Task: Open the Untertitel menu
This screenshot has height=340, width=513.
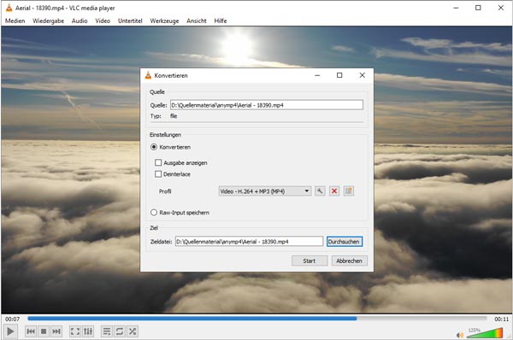Action: 130,21
